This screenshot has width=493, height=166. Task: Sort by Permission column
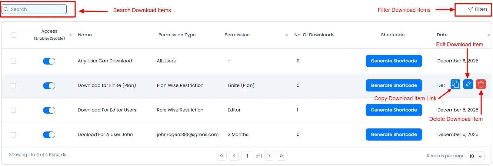point(287,35)
